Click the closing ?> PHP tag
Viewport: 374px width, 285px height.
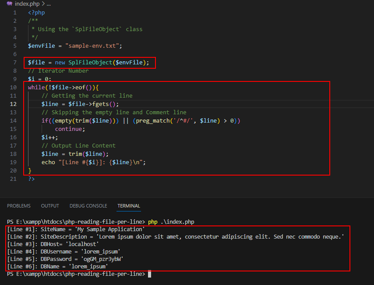31,179
